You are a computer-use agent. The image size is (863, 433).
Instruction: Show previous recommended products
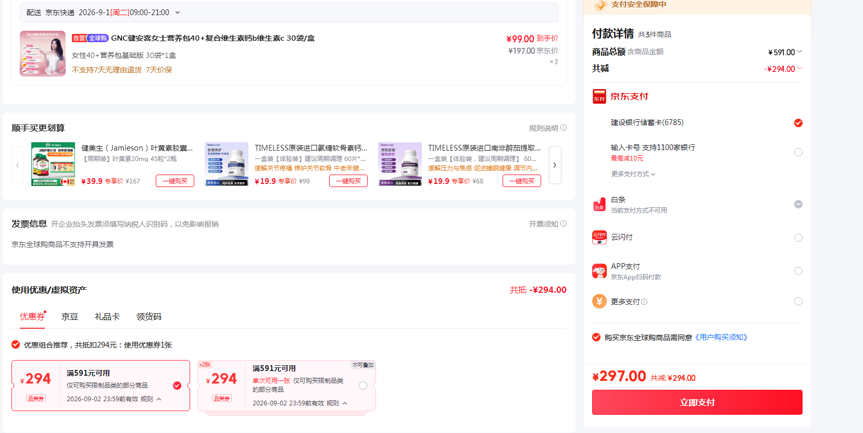pos(17,165)
